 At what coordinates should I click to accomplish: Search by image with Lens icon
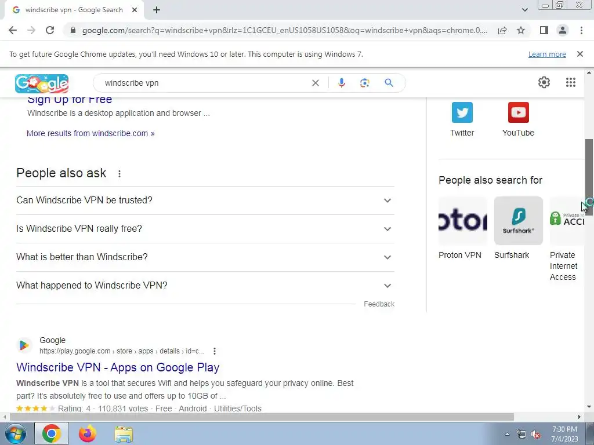pyautogui.click(x=364, y=83)
